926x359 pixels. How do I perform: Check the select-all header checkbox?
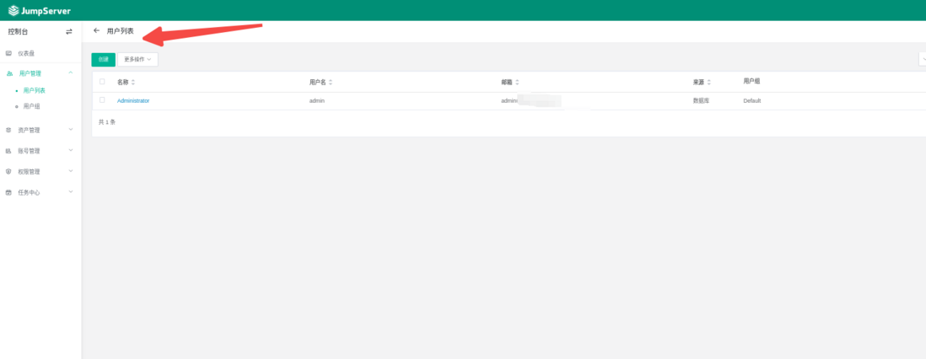coord(102,82)
